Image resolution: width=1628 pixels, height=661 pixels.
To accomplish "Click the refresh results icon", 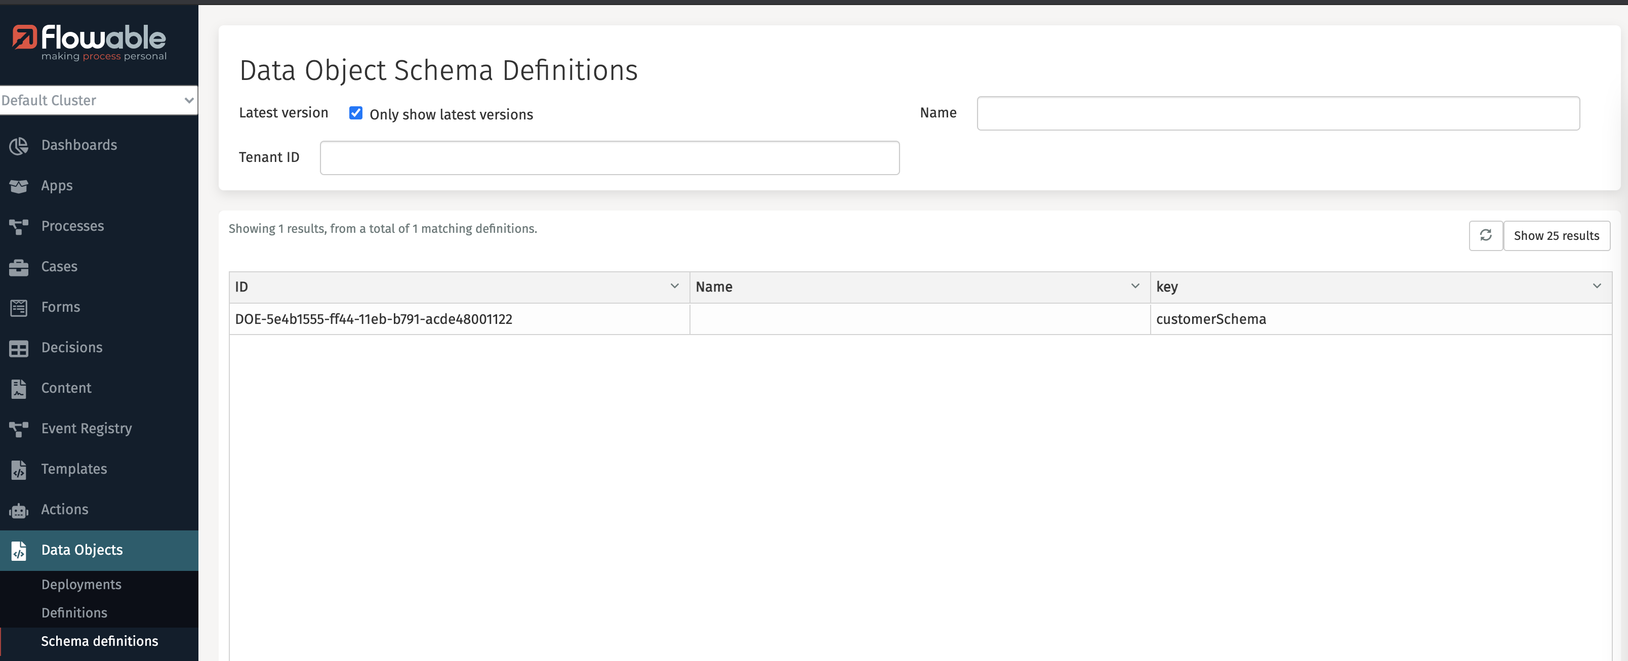I will [1485, 235].
